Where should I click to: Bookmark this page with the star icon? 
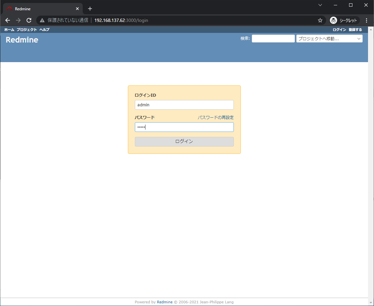point(320,20)
